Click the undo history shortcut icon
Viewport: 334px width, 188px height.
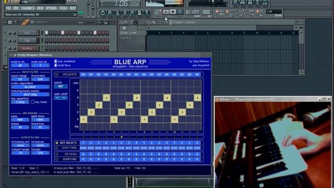102,13
